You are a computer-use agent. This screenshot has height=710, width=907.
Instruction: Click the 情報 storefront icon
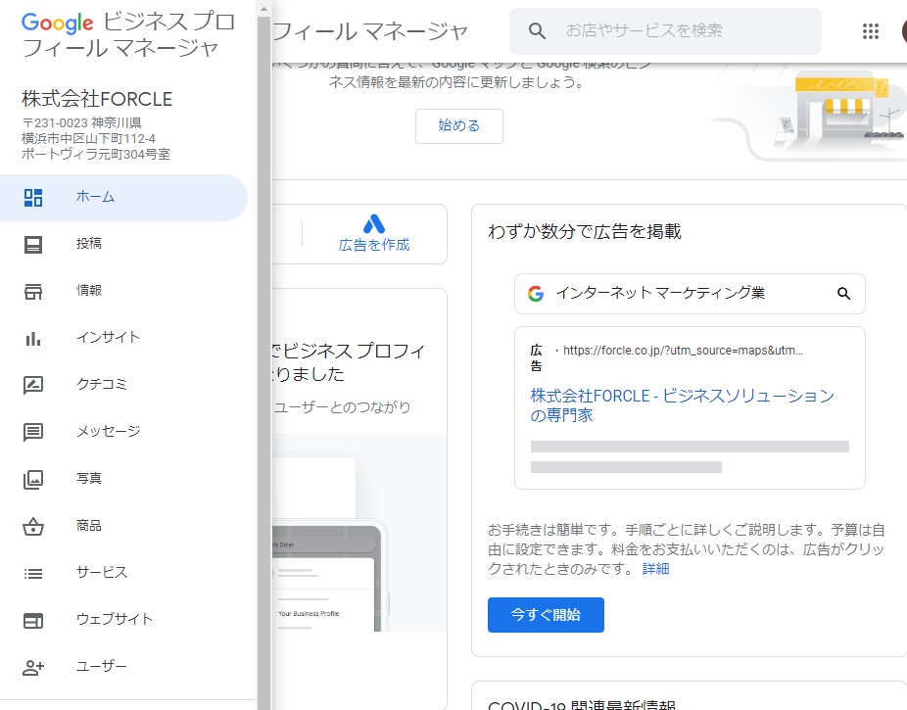(x=33, y=292)
